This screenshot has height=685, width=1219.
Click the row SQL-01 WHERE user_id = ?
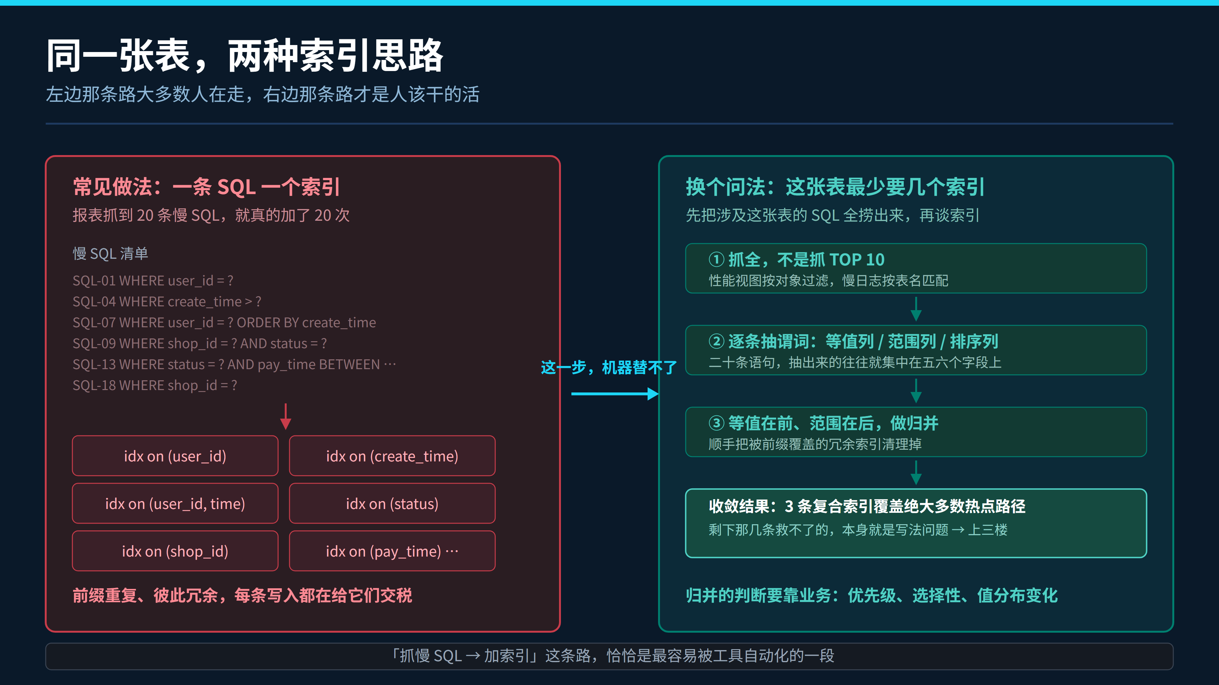[x=153, y=281]
